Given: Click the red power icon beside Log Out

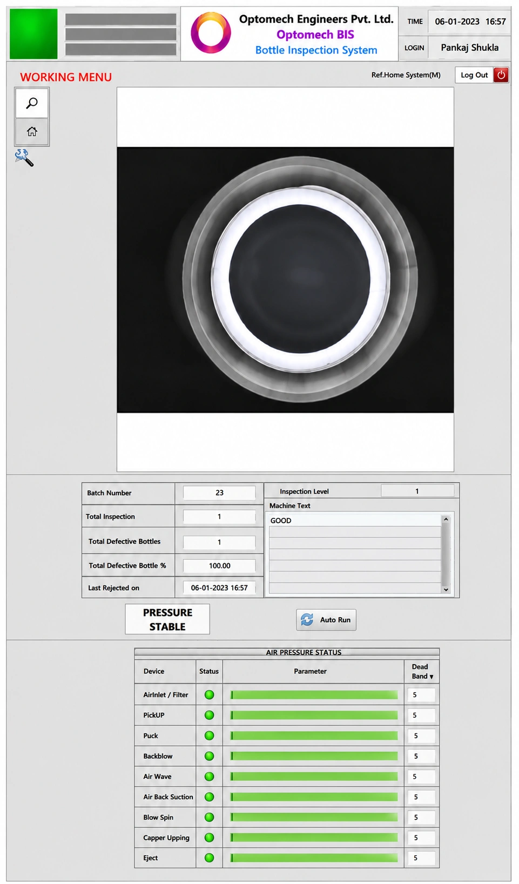Looking at the screenshot, I should pos(501,75).
